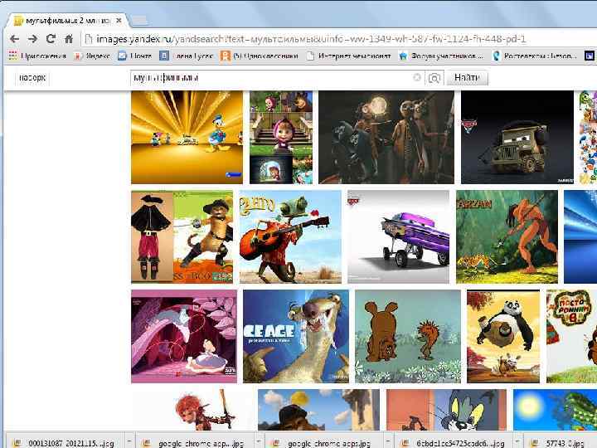Close the мультфильмы browser tab

pos(119,21)
